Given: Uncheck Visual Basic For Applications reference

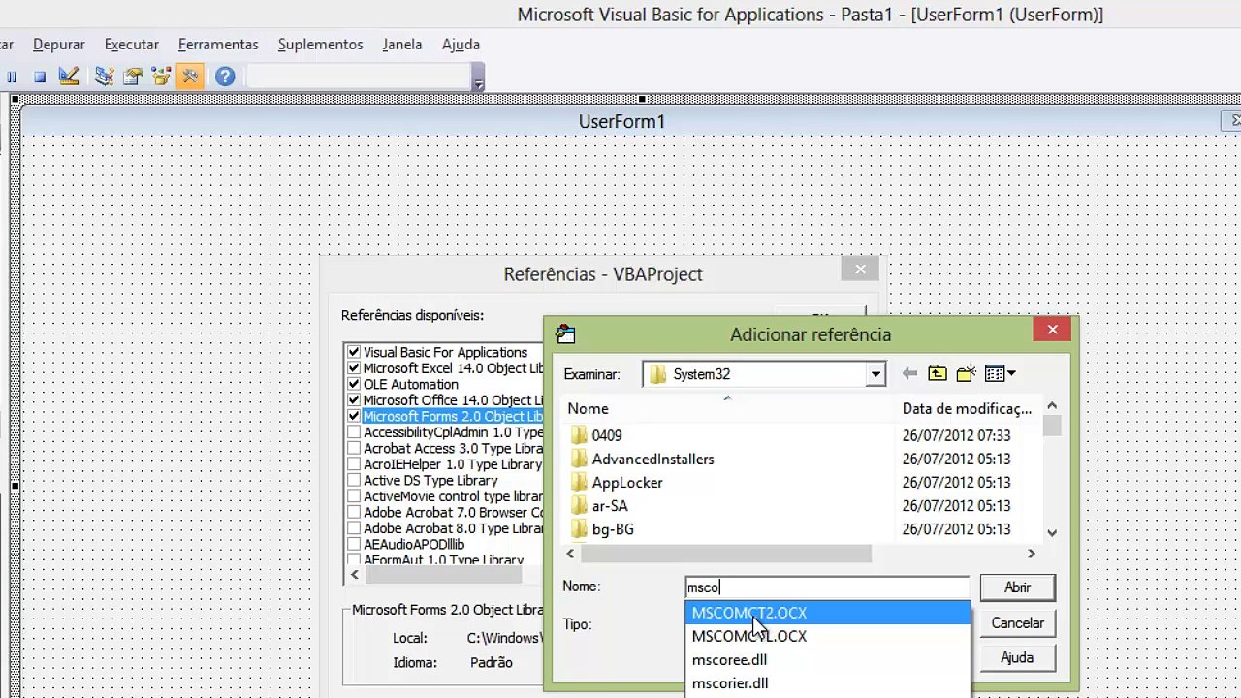Looking at the screenshot, I should point(354,352).
